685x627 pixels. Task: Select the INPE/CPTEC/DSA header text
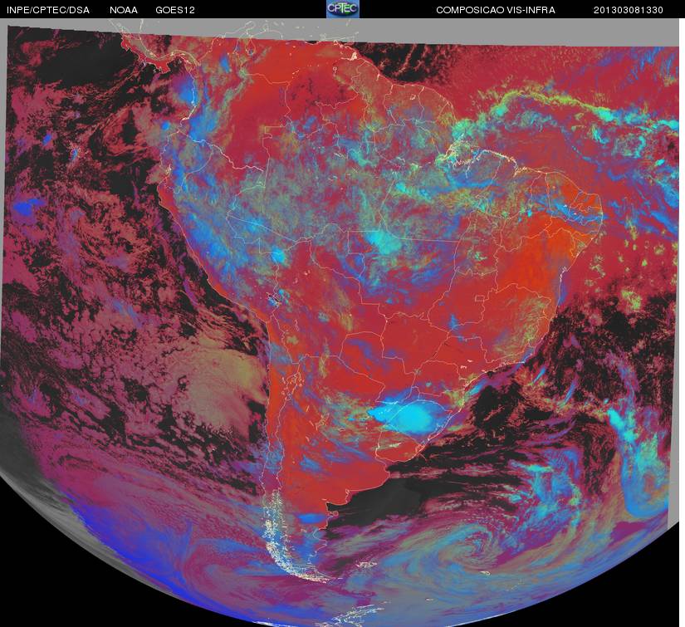click(48, 10)
